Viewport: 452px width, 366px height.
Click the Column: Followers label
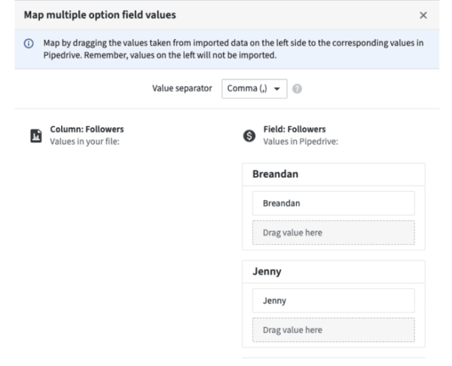(87, 129)
